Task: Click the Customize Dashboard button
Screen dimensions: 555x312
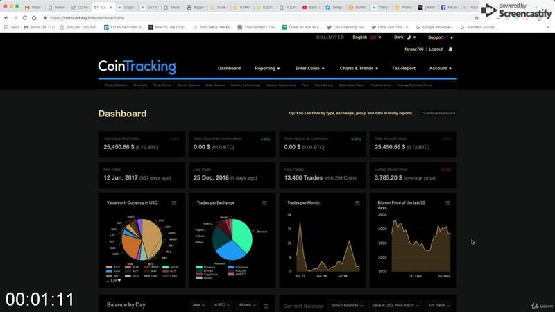Action: (x=438, y=114)
